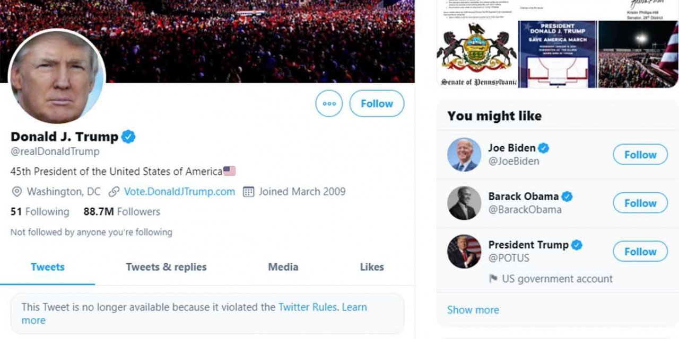Open the Vote.DonaldJTrump.com link
The image size is (679, 339).
(180, 191)
